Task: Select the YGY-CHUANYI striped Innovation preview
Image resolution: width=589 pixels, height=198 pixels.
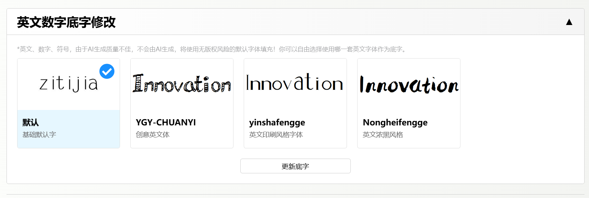Action: click(x=182, y=84)
